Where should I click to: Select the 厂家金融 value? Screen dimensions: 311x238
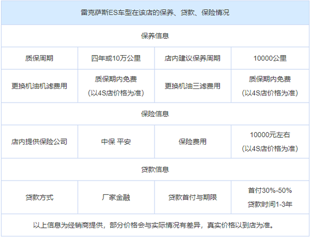click(x=116, y=197)
